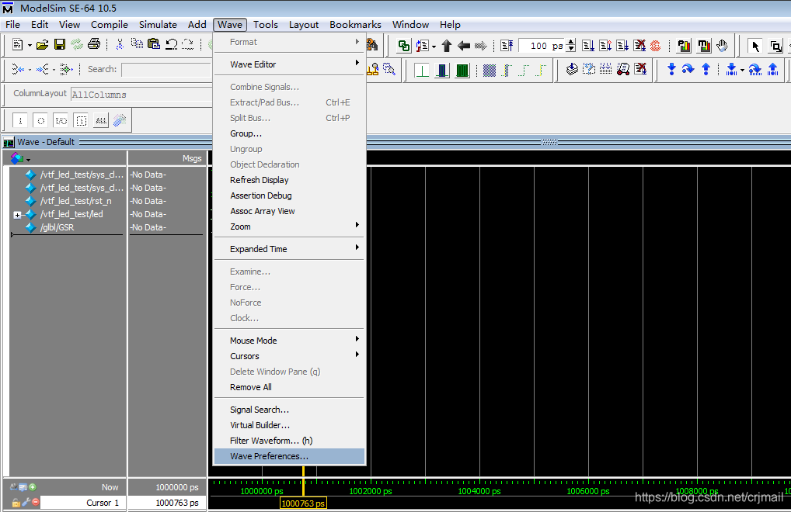Open the Simulate menu
The width and height of the screenshot is (791, 512).
pos(158,25)
